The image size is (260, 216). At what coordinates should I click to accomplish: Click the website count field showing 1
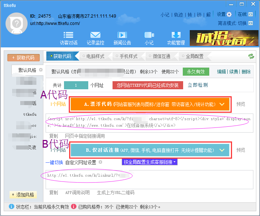(x=76, y=85)
